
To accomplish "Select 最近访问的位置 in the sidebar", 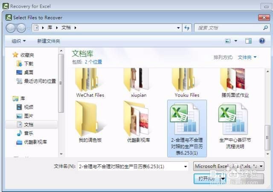I will pos(40,81).
